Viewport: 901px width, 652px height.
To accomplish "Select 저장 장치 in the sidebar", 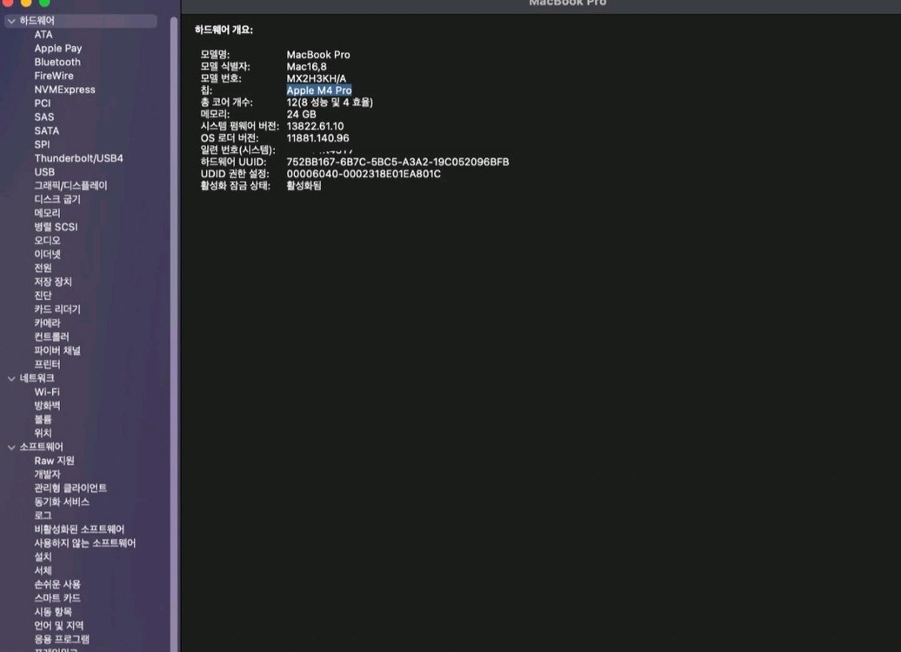I will point(53,283).
